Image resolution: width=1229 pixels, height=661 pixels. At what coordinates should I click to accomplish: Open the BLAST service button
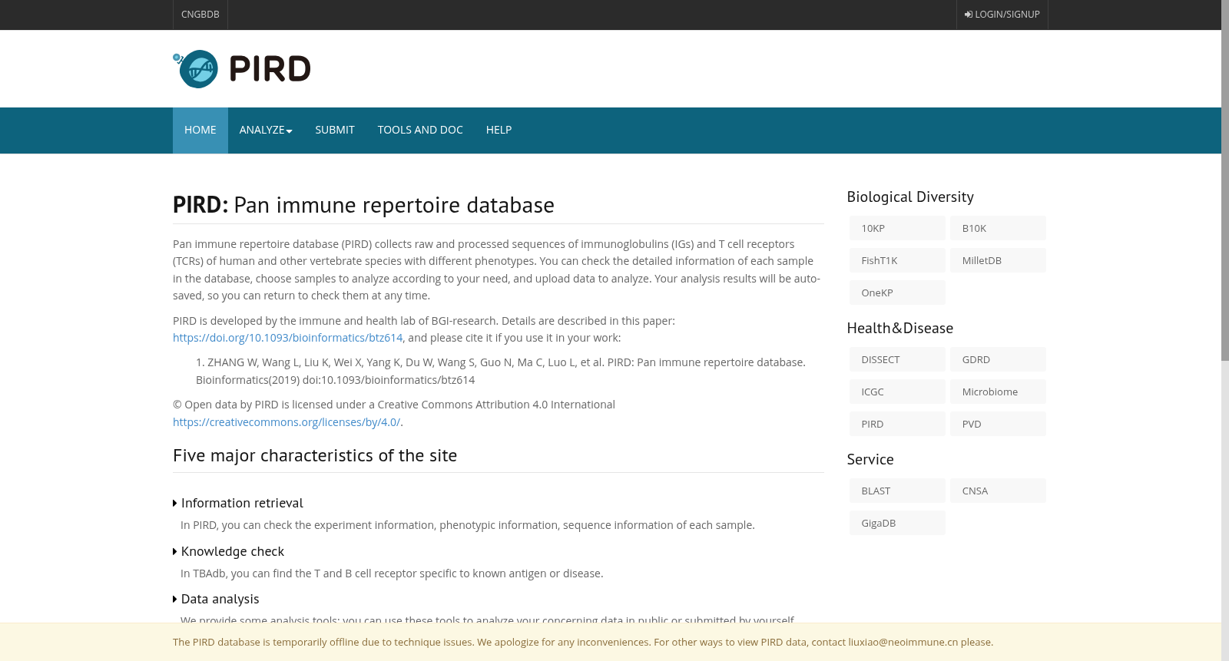[897, 491]
